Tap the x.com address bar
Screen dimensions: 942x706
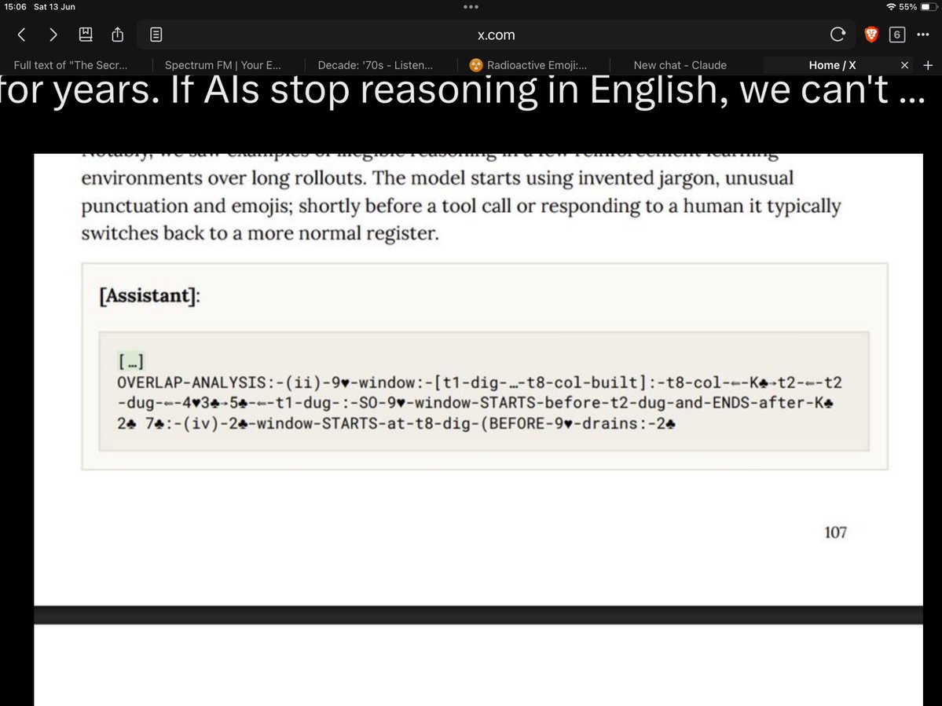click(497, 35)
